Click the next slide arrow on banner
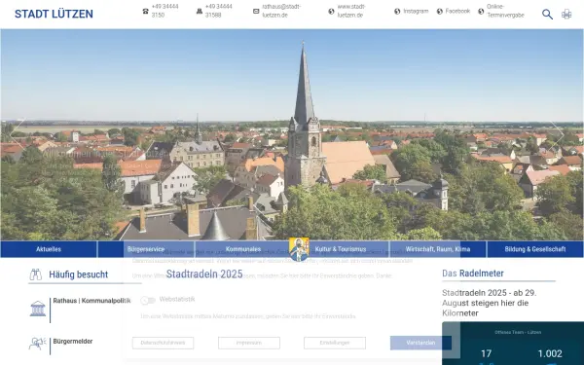Viewport: 584px width, 365px height. tap(557, 134)
